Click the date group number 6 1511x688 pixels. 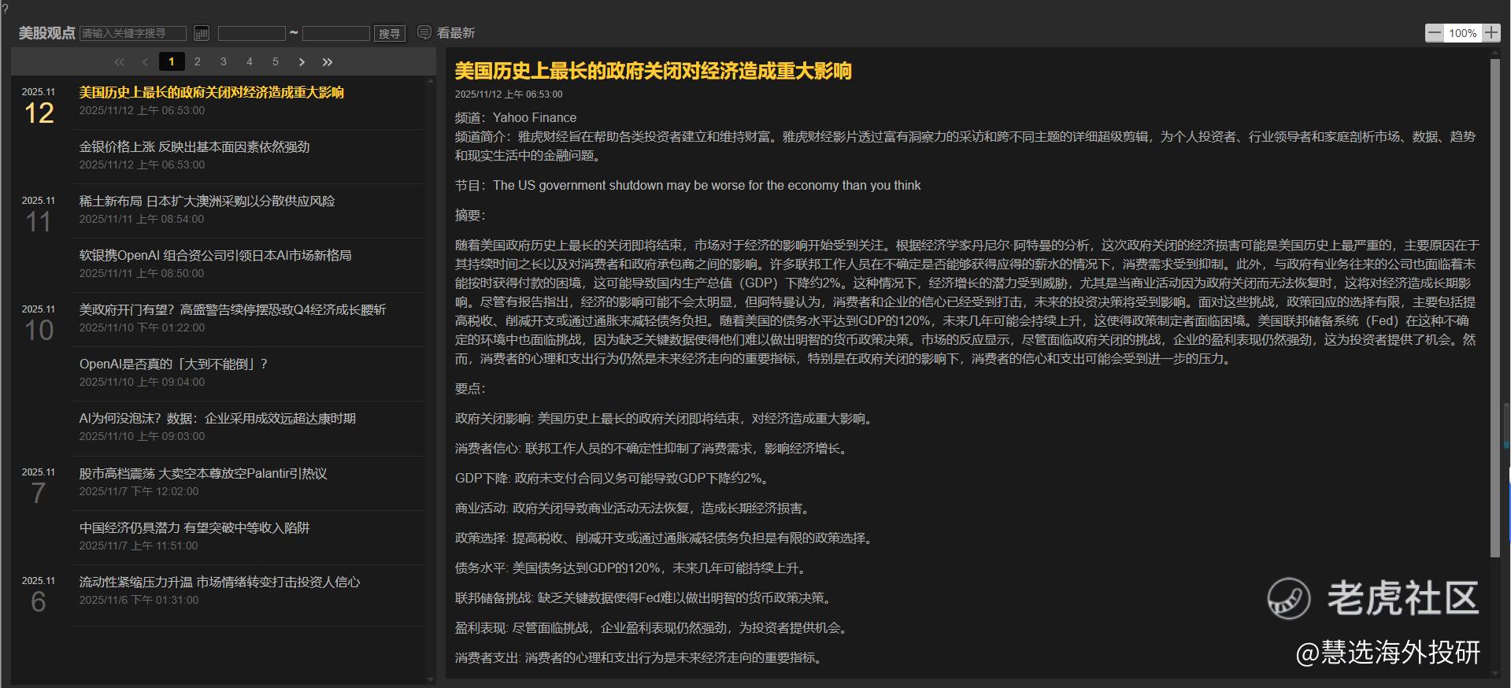[38, 602]
